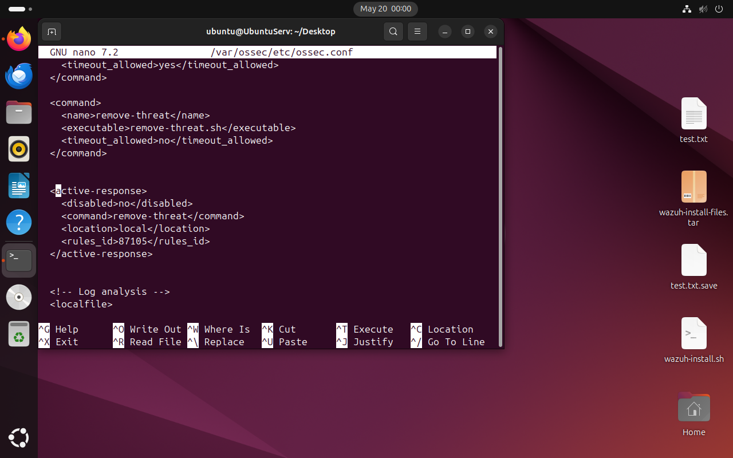Open the Help question-mark icon
Image resolution: width=733 pixels, height=458 pixels.
(19, 222)
